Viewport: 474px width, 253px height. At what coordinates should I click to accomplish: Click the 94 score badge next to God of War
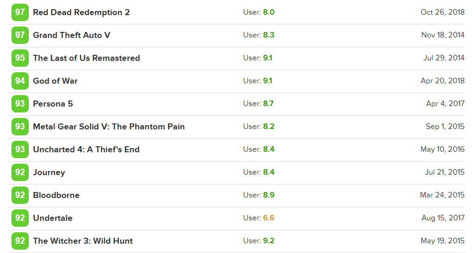click(20, 80)
